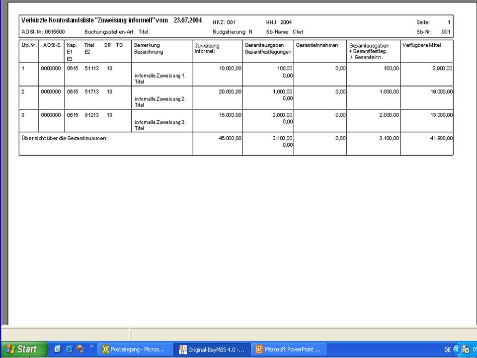Click the available funds value 19.000,00
477x358 pixels.
click(x=441, y=91)
